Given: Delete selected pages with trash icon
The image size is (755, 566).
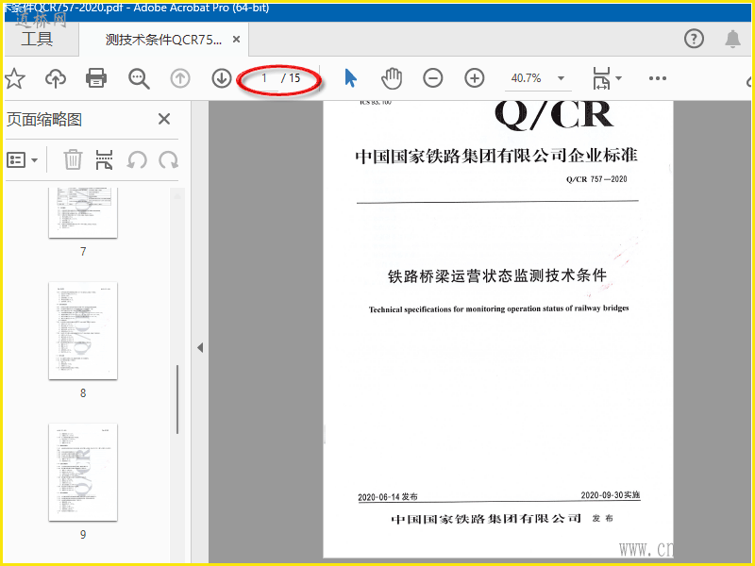Looking at the screenshot, I should tap(73, 159).
